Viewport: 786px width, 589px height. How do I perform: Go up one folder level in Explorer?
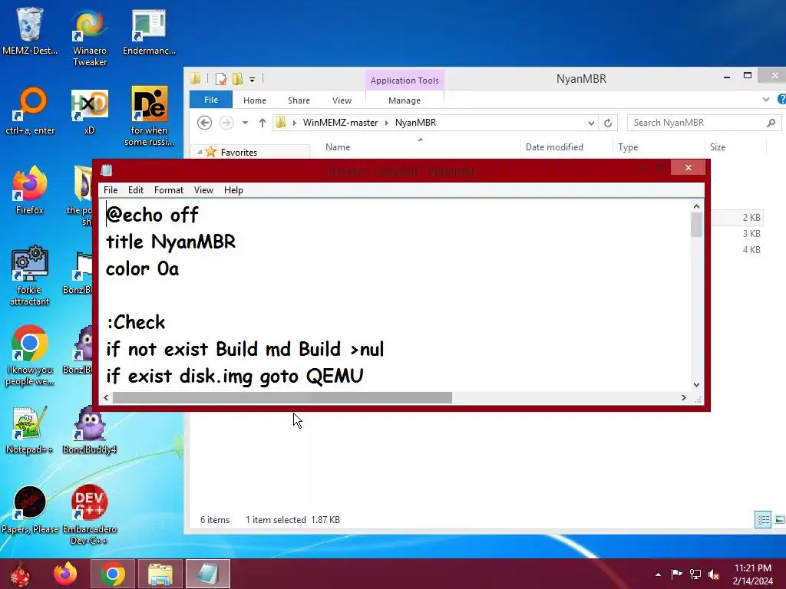(263, 123)
